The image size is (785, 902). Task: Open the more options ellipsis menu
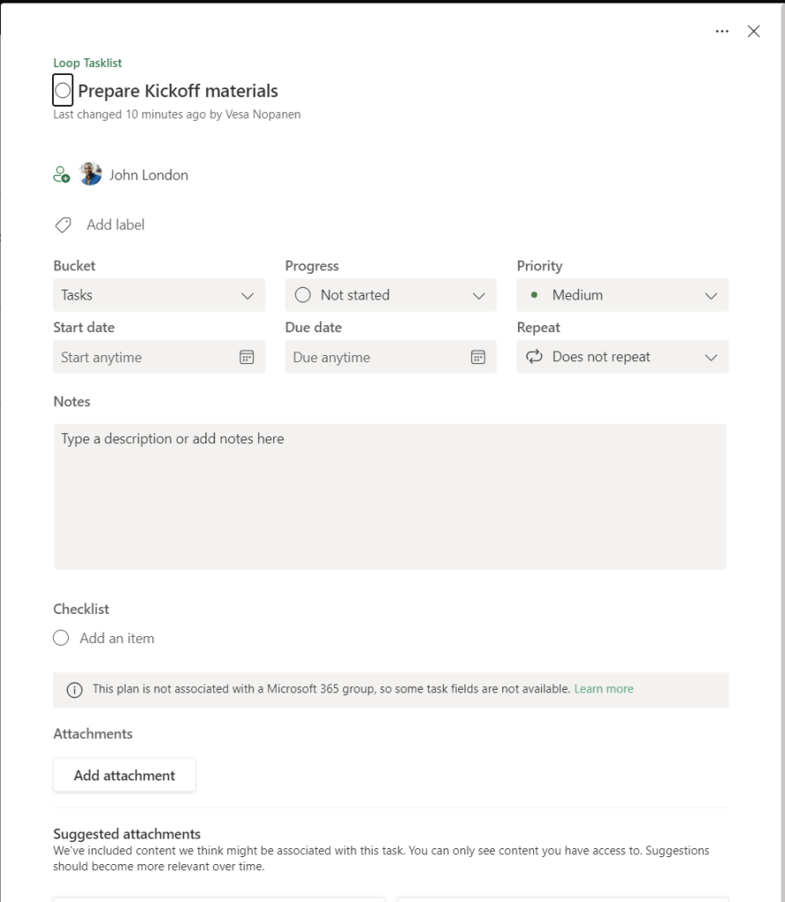pos(722,32)
